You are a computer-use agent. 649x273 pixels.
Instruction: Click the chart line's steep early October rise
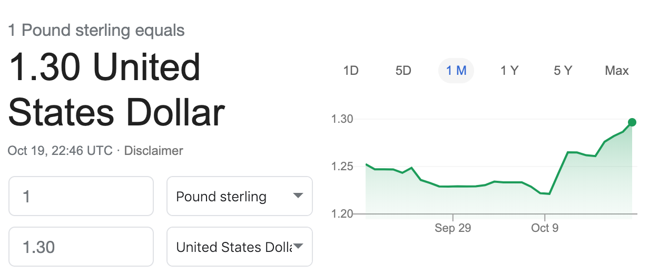[559, 173]
